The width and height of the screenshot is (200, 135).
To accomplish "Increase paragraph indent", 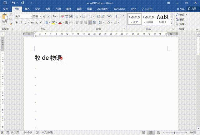I will 103,16.
